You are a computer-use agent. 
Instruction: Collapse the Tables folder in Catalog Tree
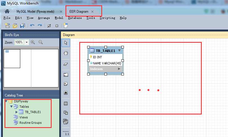click(x=12, y=107)
